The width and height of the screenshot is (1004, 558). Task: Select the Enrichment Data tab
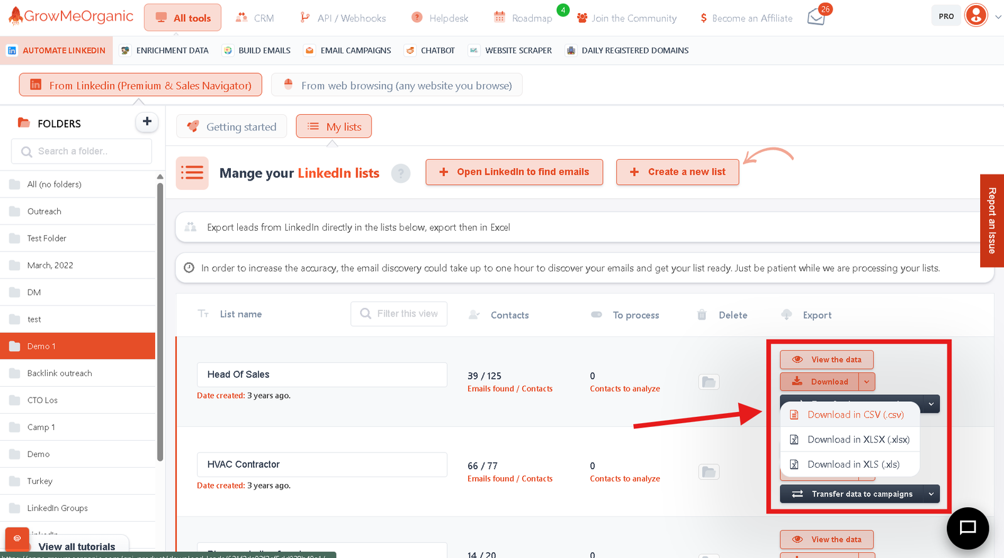click(x=164, y=50)
